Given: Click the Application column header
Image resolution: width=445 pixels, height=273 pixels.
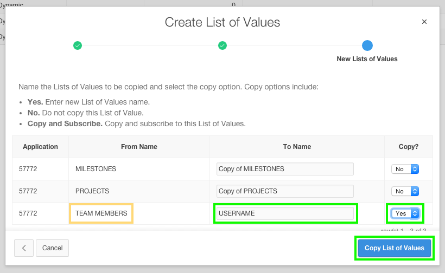Looking at the screenshot, I should (x=40, y=147).
